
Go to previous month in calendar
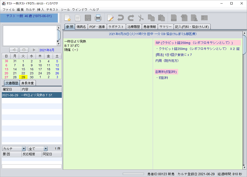pos(14,50)
